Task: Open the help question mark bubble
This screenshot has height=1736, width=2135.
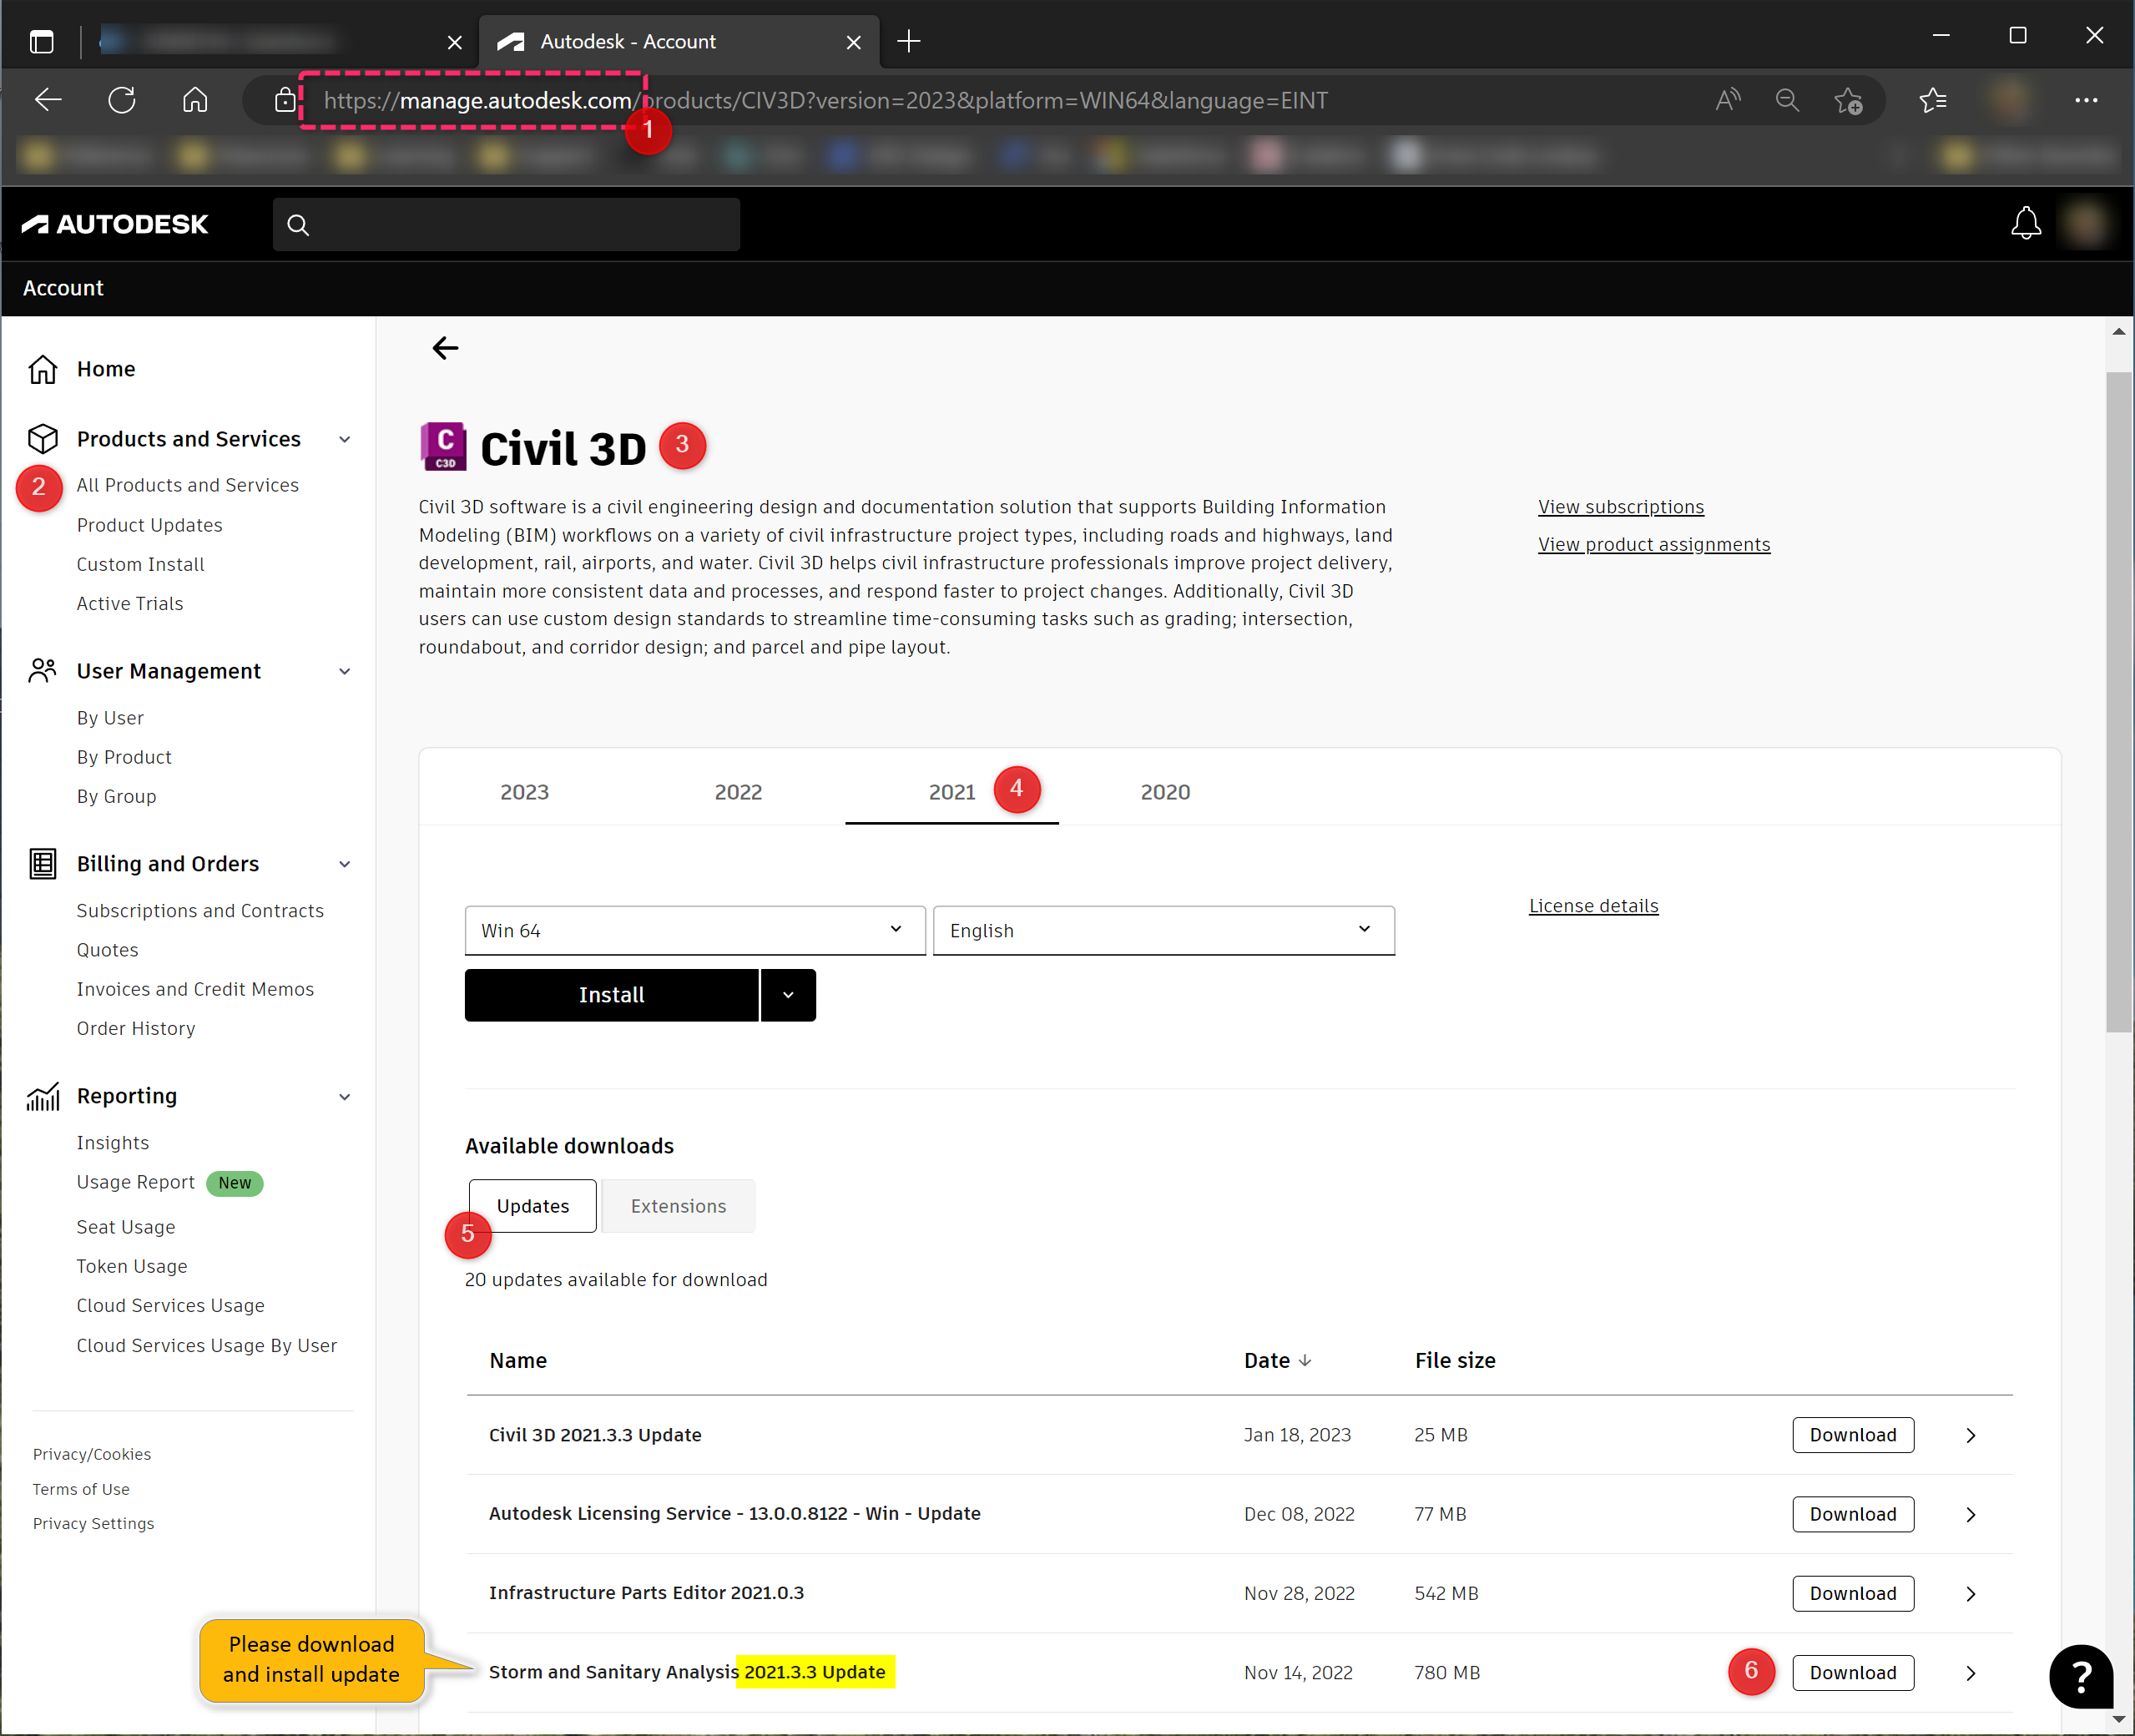Action: tap(2080, 1675)
